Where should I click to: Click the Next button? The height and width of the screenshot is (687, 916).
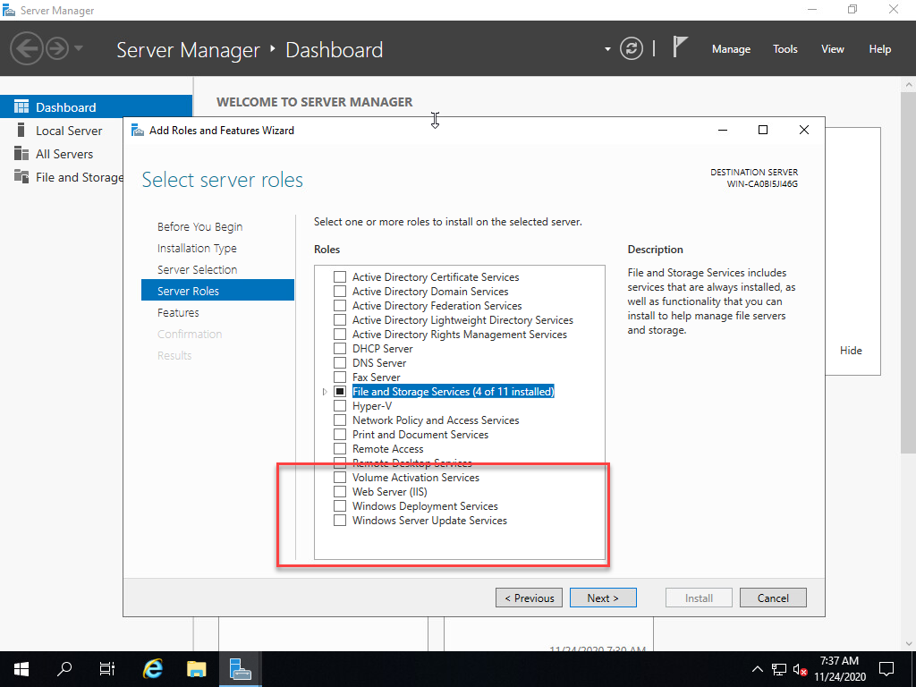pyautogui.click(x=603, y=598)
